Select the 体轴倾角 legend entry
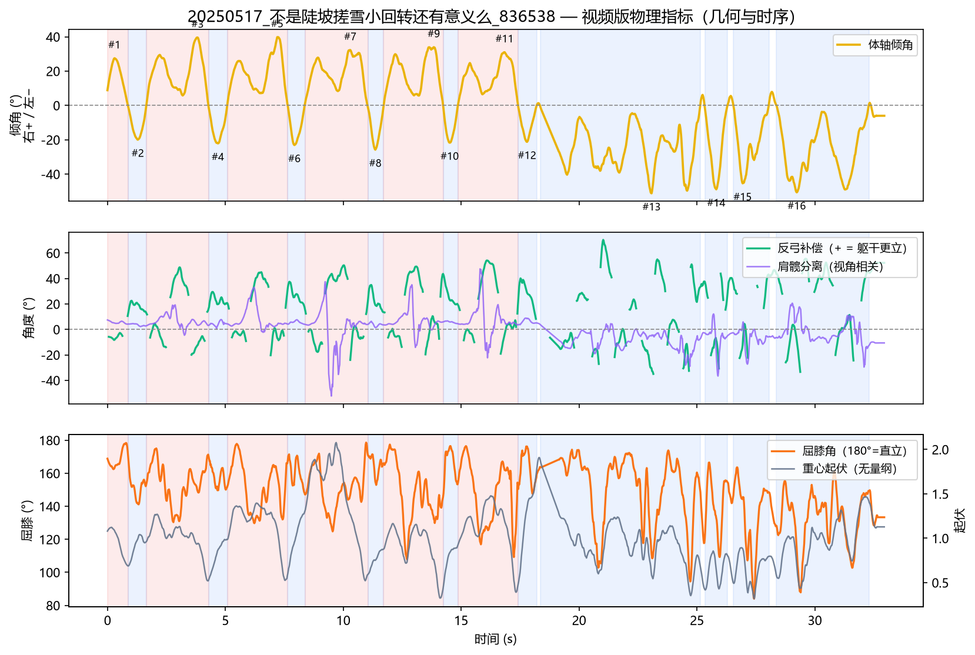The image size is (975, 655). (875, 45)
